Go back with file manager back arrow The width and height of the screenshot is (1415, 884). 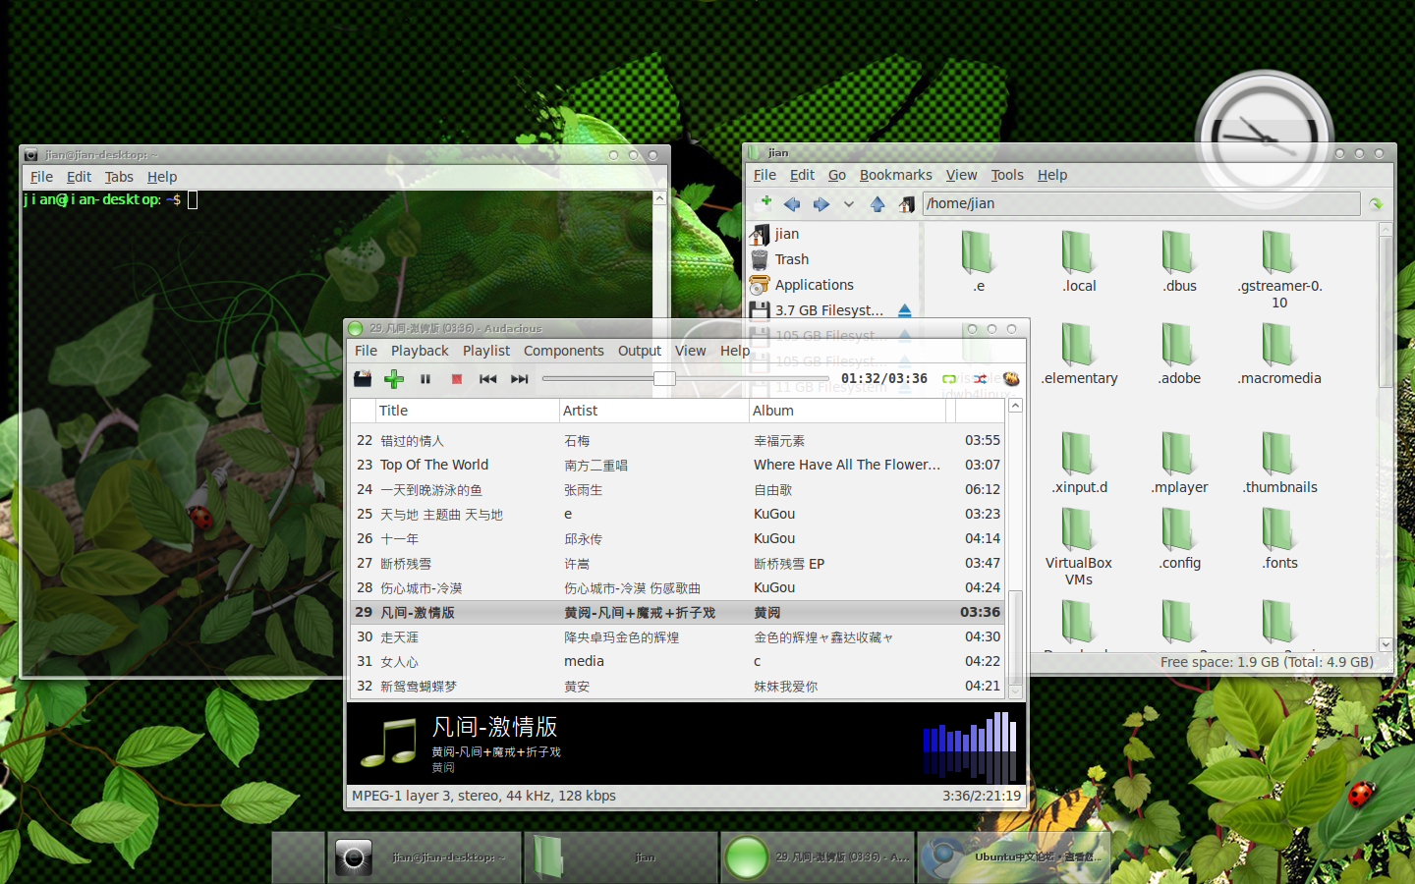click(x=792, y=203)
